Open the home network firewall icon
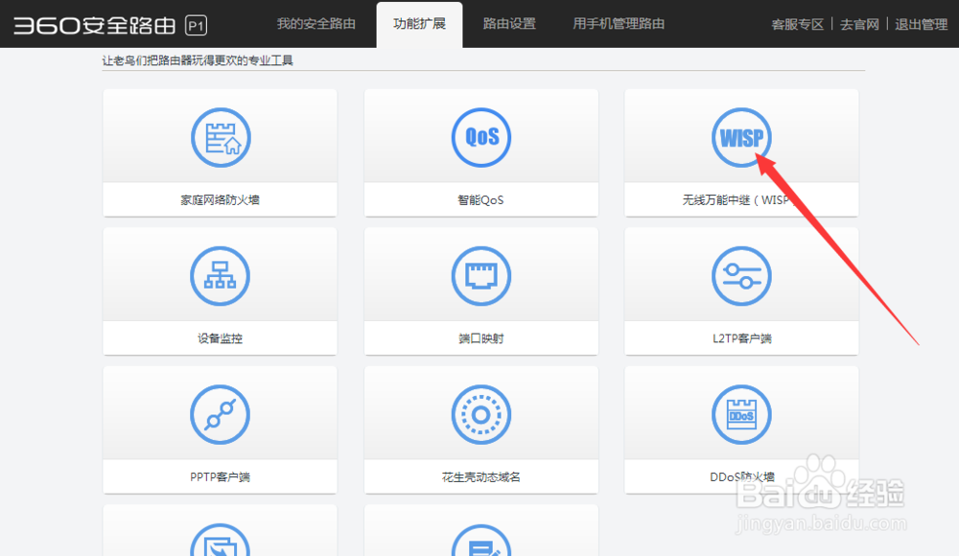The width and height of the screenshot is (959, 556). click(221, 138)
